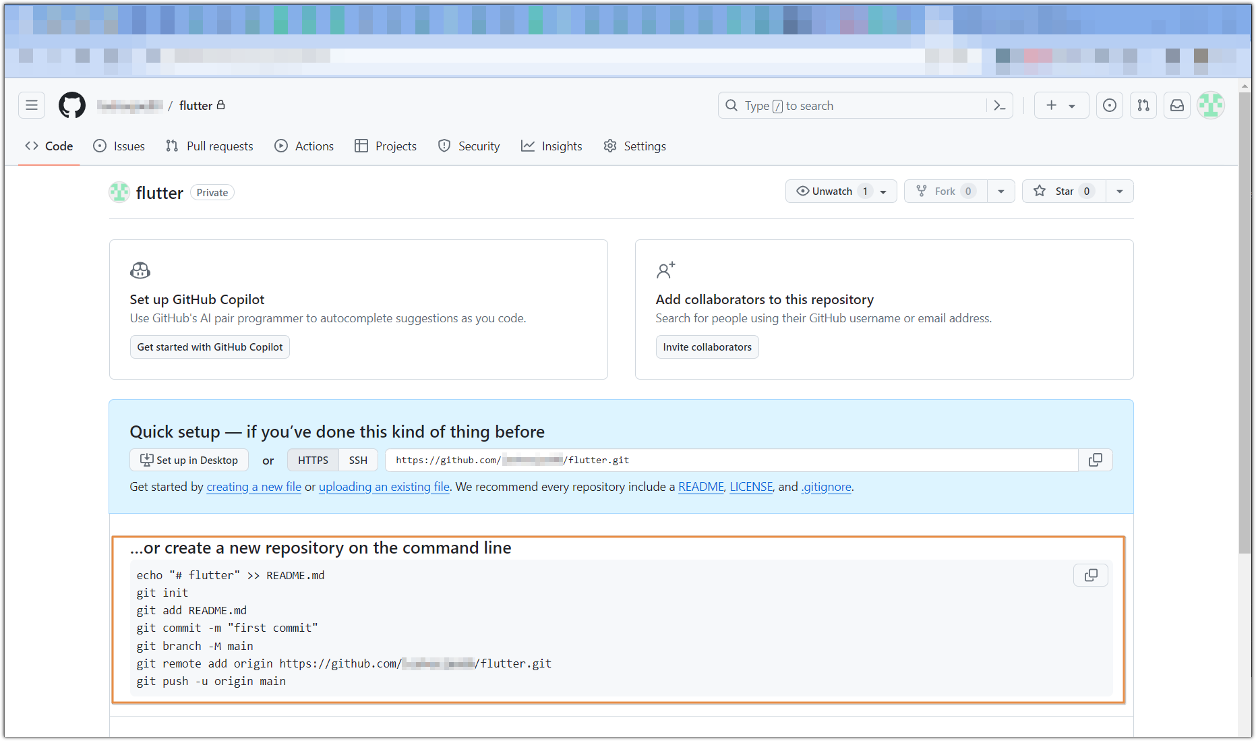
Task: Select the HTTPS clone option
Action: [x=313, y=461]
